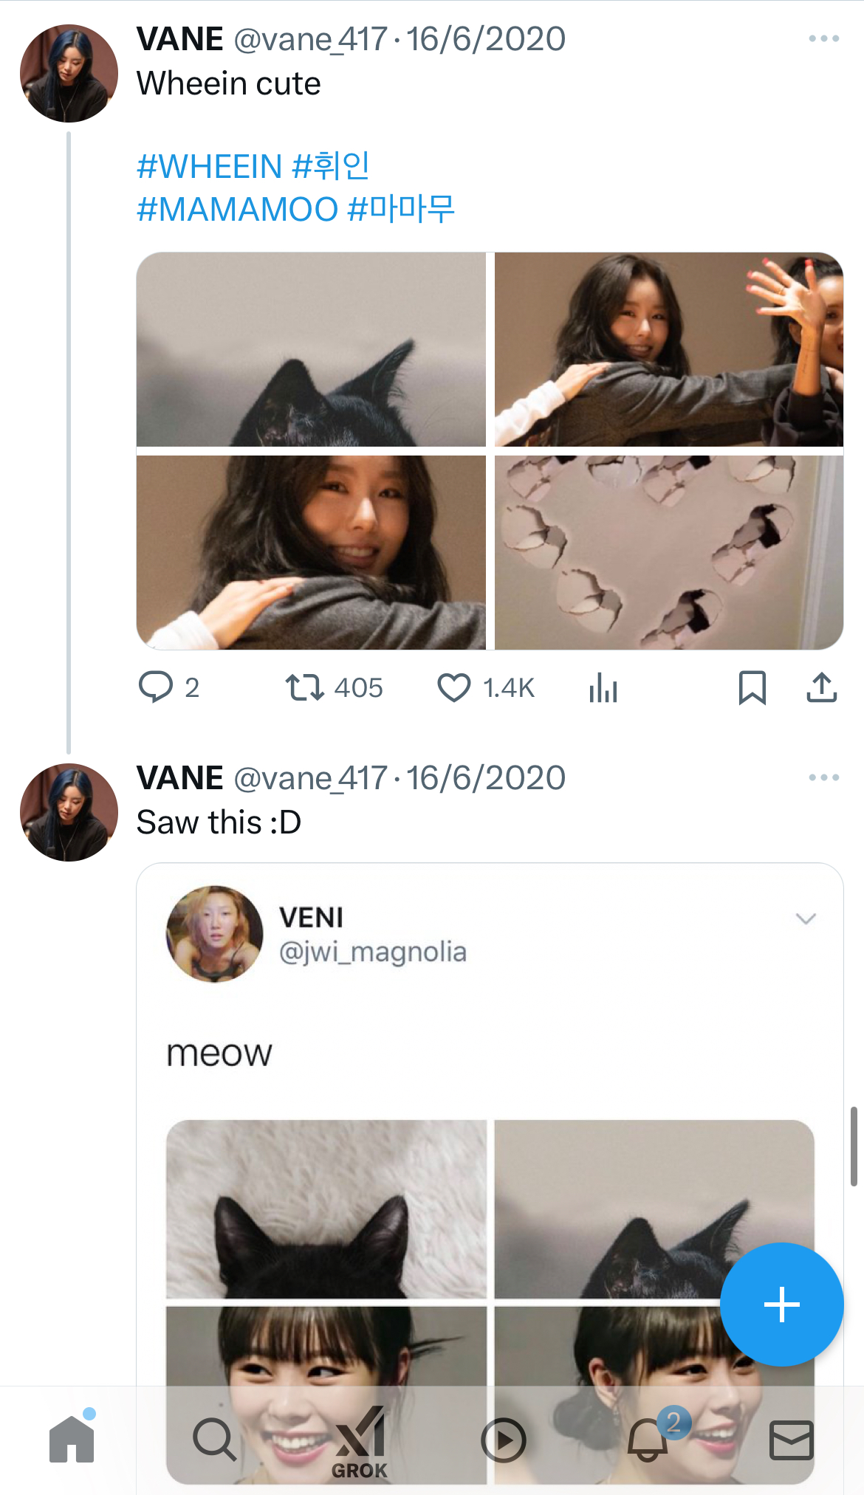Open more options on Saw this tweet
The width and height of the screenshot is (864, 1495).
[823, 777]
